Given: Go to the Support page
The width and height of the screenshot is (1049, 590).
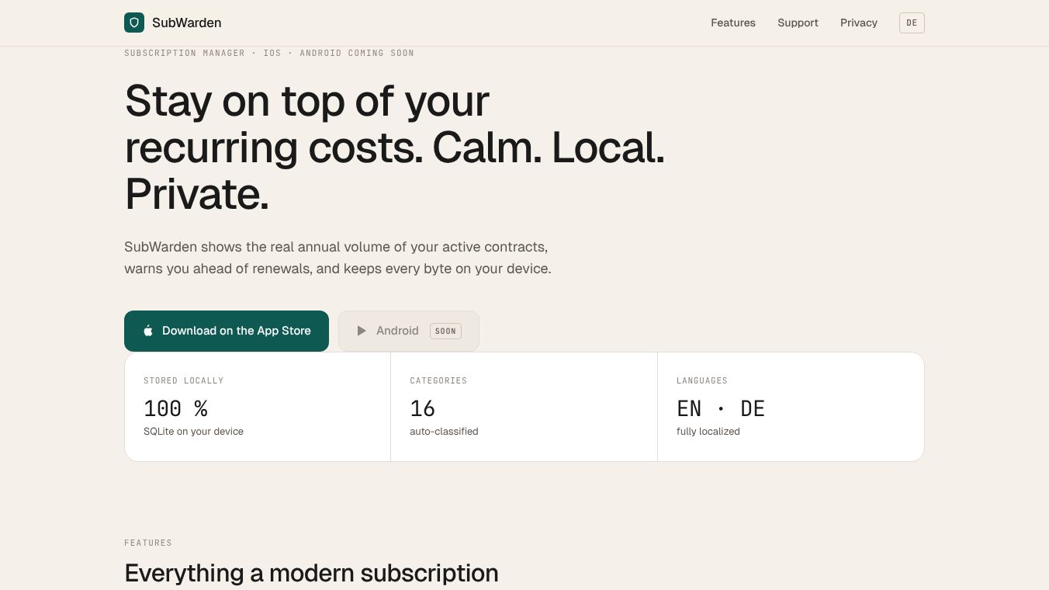Looking at the screenshot, I should tap(798, 23).
